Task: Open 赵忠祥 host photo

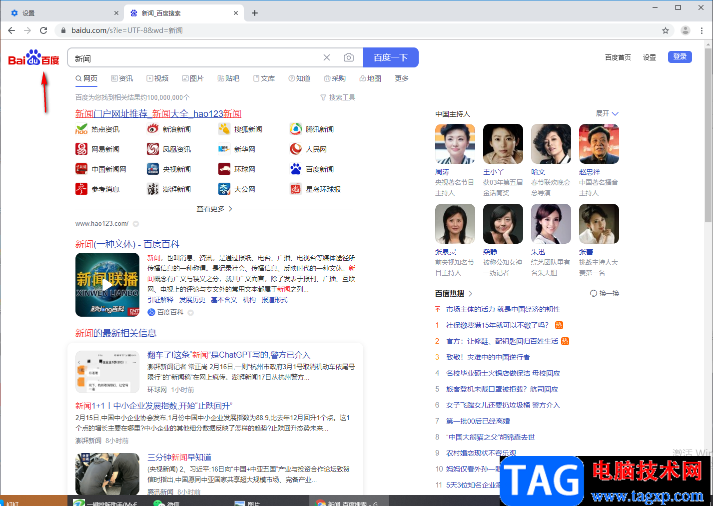Action: (x=599, y=144)
